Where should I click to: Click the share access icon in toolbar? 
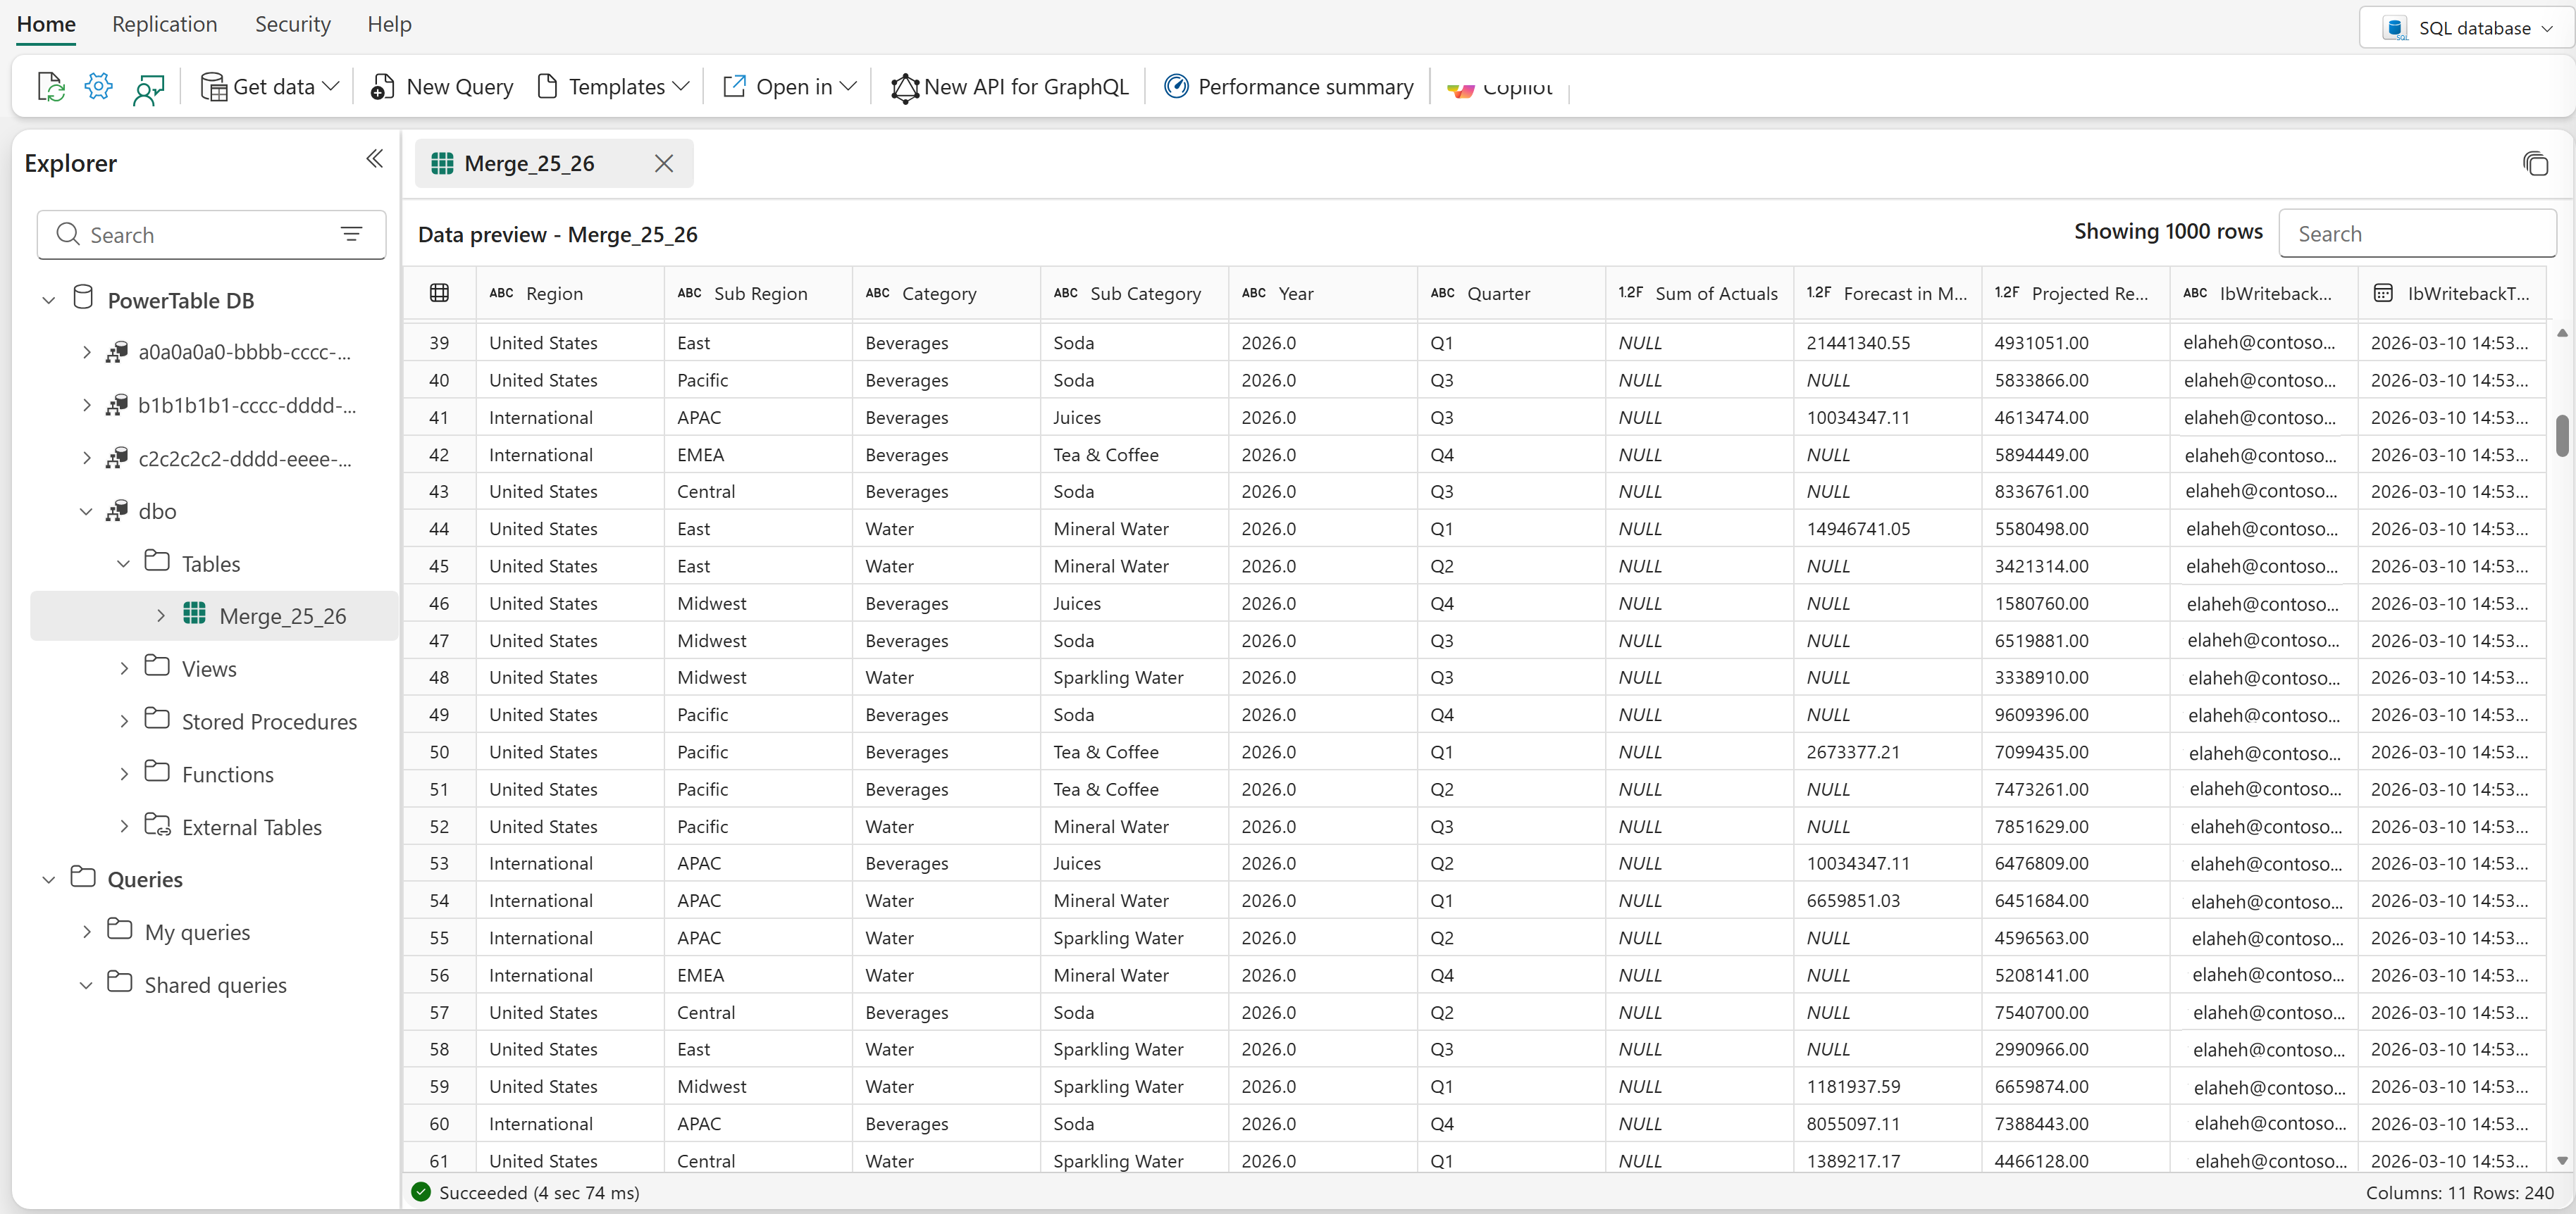[x=149, y=89]
